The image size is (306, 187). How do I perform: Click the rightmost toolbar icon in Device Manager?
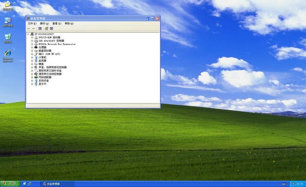(x=51, y=28)
